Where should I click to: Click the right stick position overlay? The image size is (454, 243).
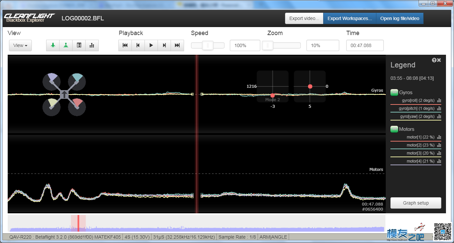(x=310, y=86)
